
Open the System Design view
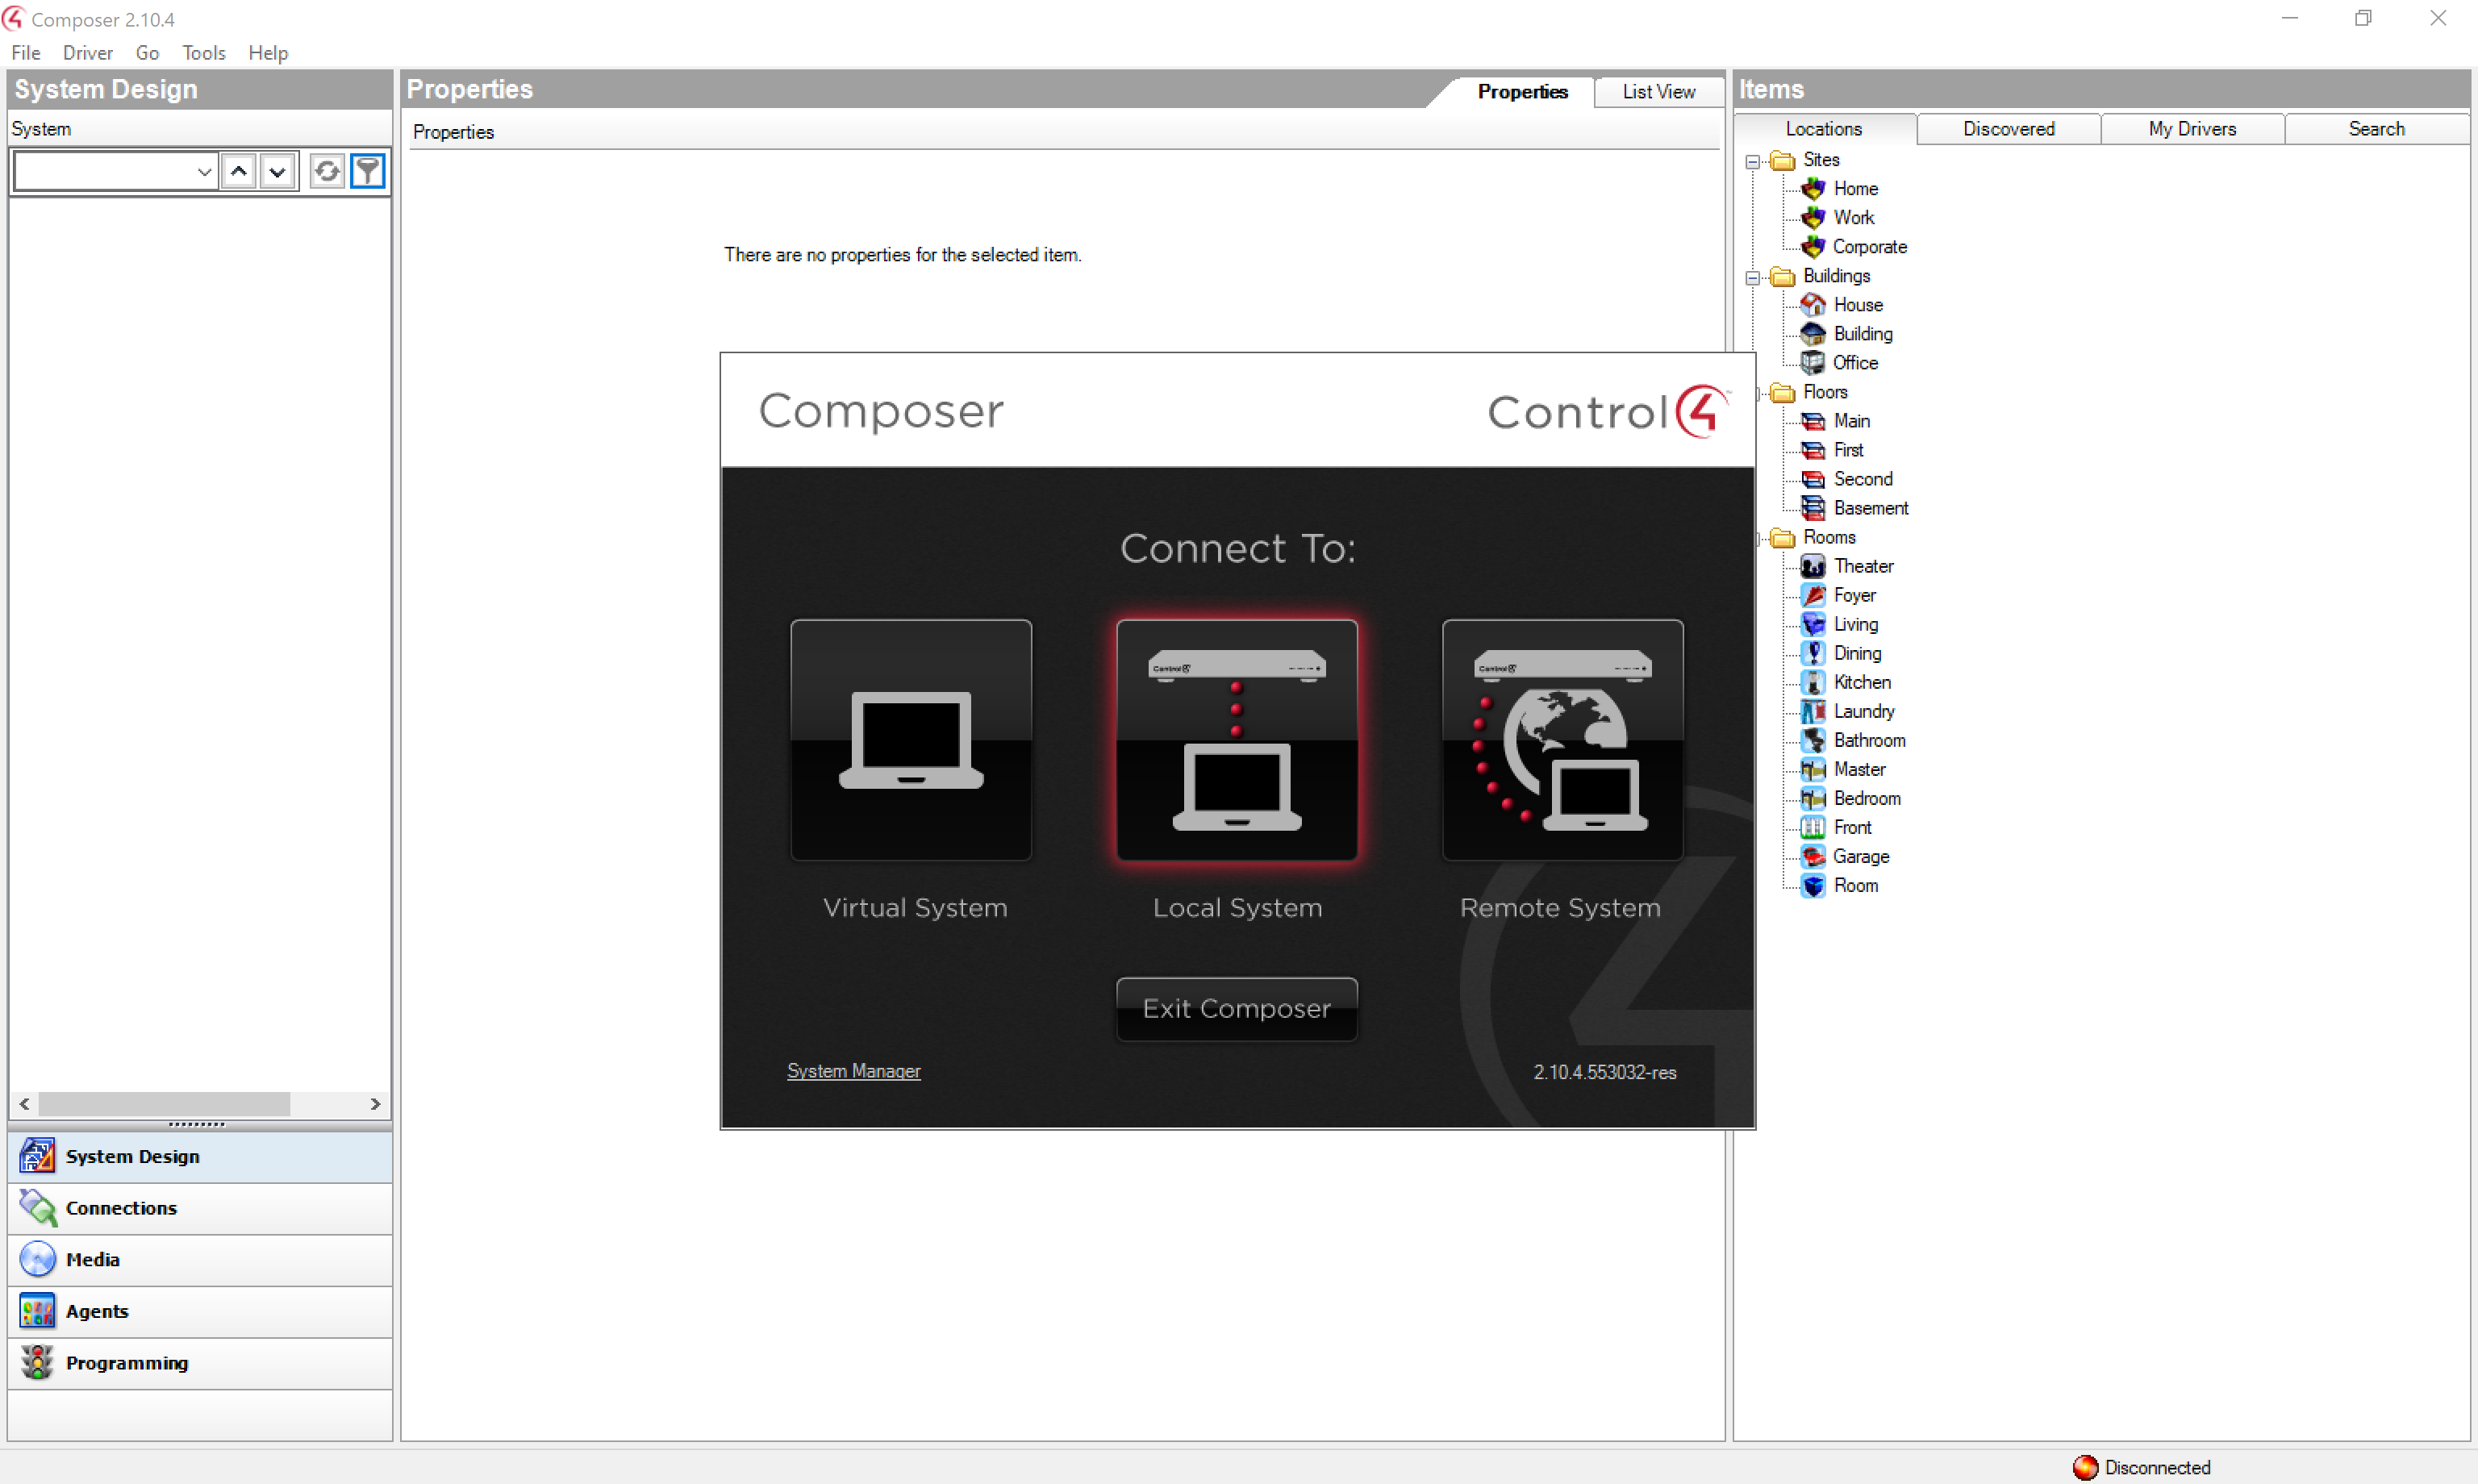tap(200, 1157)
